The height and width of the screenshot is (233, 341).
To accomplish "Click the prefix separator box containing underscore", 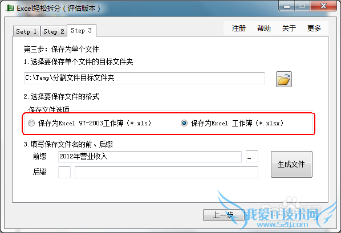I will (252, 156).
